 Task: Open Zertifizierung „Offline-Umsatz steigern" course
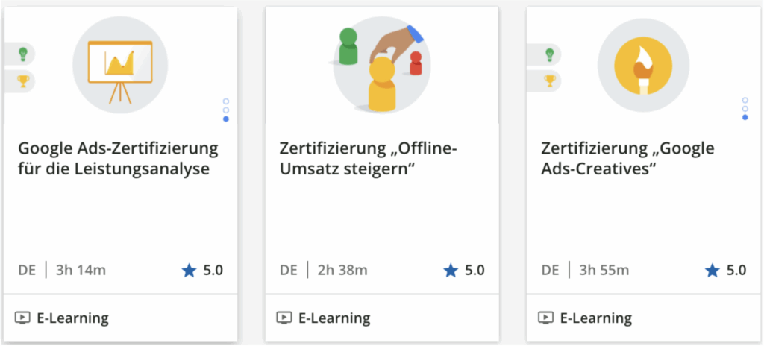(x=368, y=158)
